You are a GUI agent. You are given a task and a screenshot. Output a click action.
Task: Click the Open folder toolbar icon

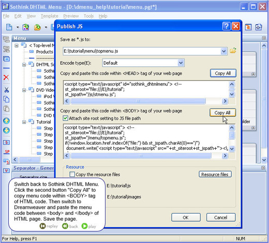pyautogui.click(x=37, y=27)
